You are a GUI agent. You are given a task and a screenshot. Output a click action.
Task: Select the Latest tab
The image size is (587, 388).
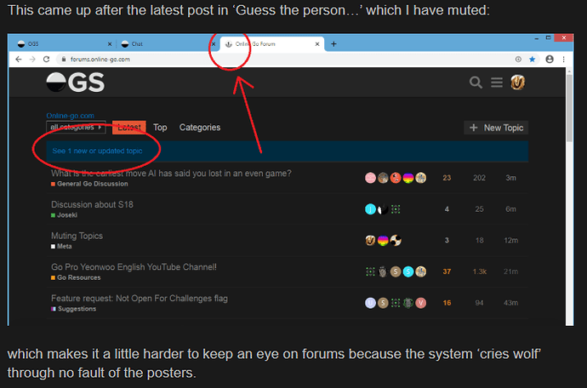pos(129,128)
